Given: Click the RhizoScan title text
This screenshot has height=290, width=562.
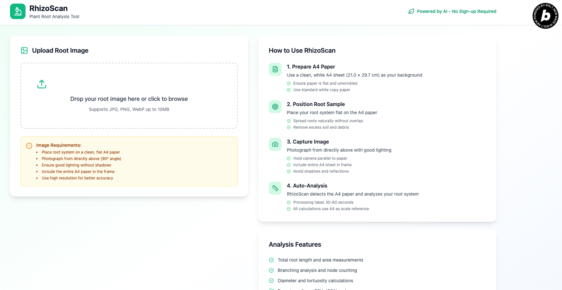Looking at the screenshot, I should click(x=49, y=8).
